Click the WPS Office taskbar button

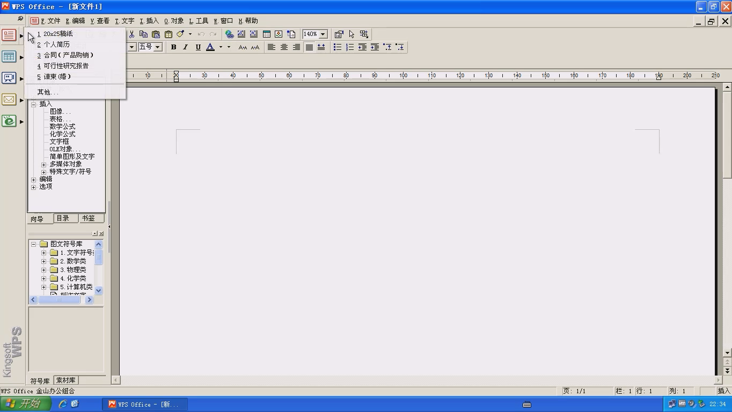pyautogui.click(x=146, y=404)
